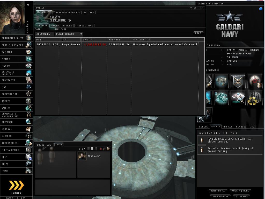Select the Transactions sub-tab
The image size is (265, 199).
pyautogui.click(x=84, y=26)
